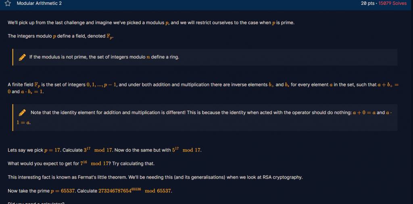Click the a + 0 = a equation
This screenshot has height=204, width=413.
point(364,113)
